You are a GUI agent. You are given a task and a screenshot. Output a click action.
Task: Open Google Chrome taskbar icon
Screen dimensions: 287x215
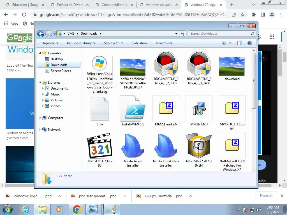click(77, 209)
